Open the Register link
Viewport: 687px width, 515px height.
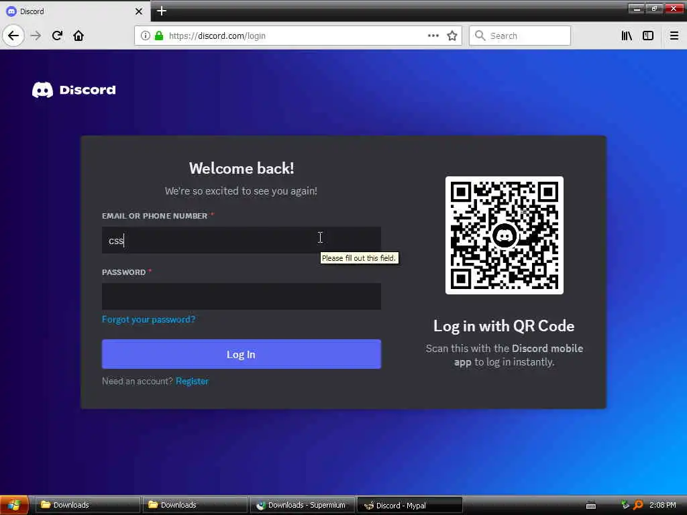(x=192, y=381)
